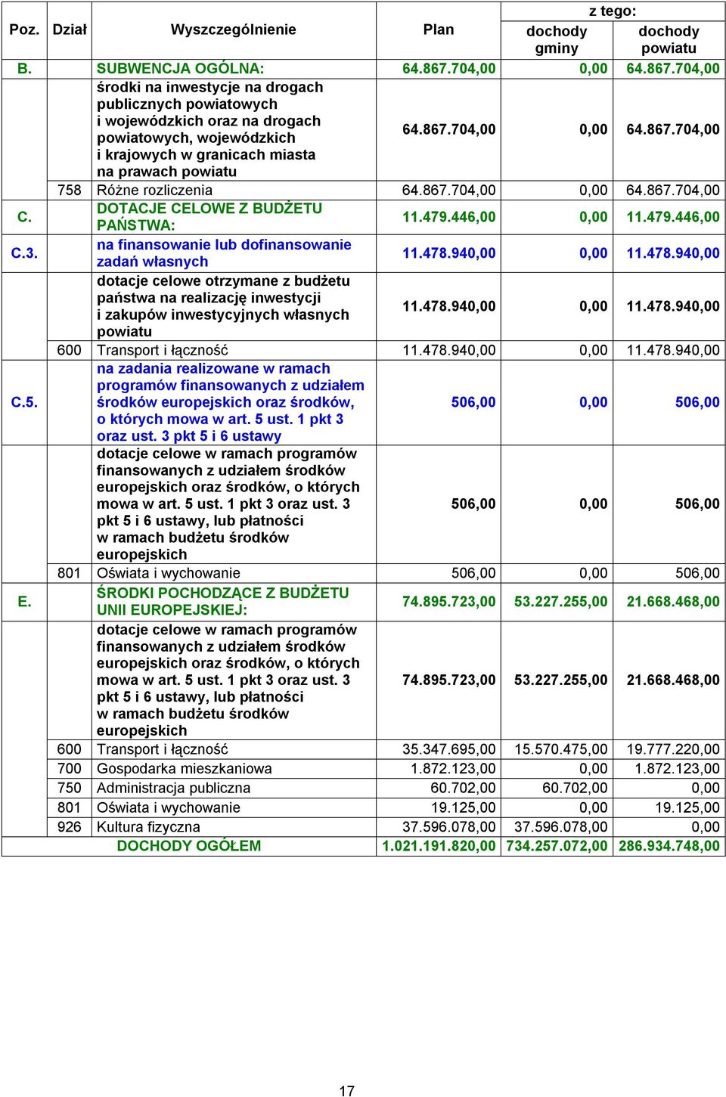The height and width of the screenshot is (1097, 726).
Task: Click 'Oświata i wychowanie' with plan 506,00
Action: 168,574
